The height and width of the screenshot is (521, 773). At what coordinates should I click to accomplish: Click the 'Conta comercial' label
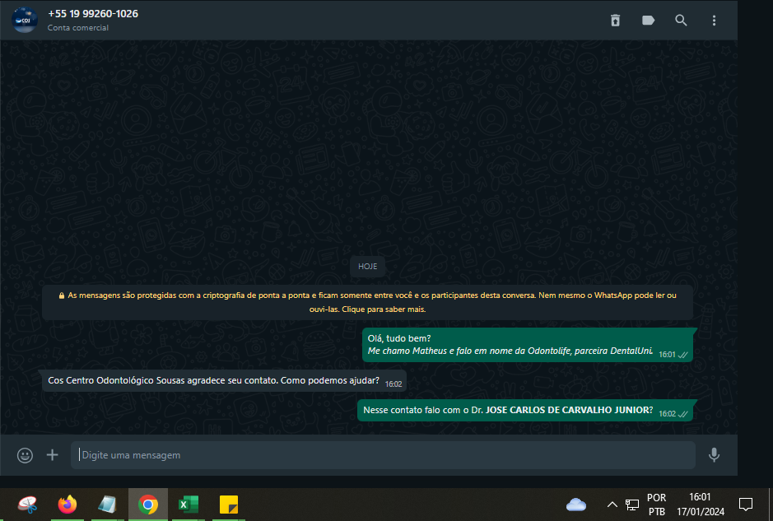click(78, 28)
